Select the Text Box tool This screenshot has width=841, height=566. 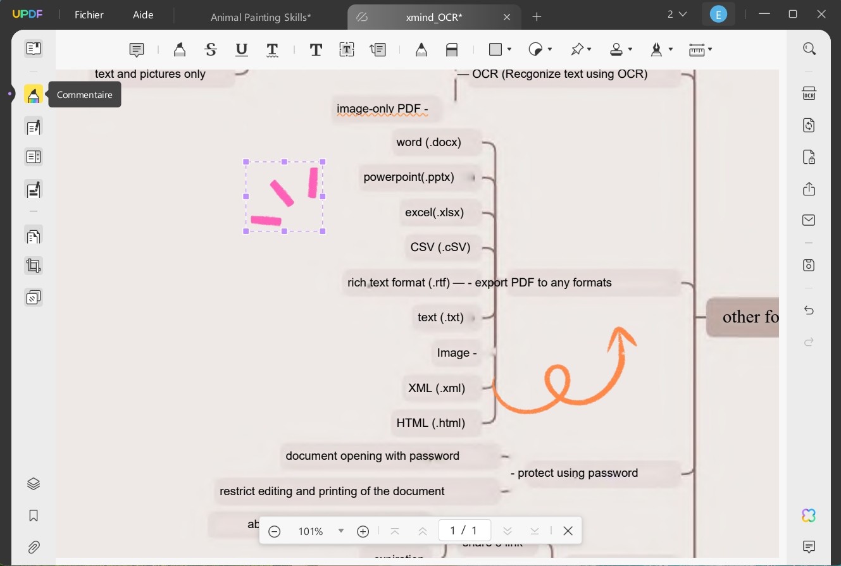(347, 49)
